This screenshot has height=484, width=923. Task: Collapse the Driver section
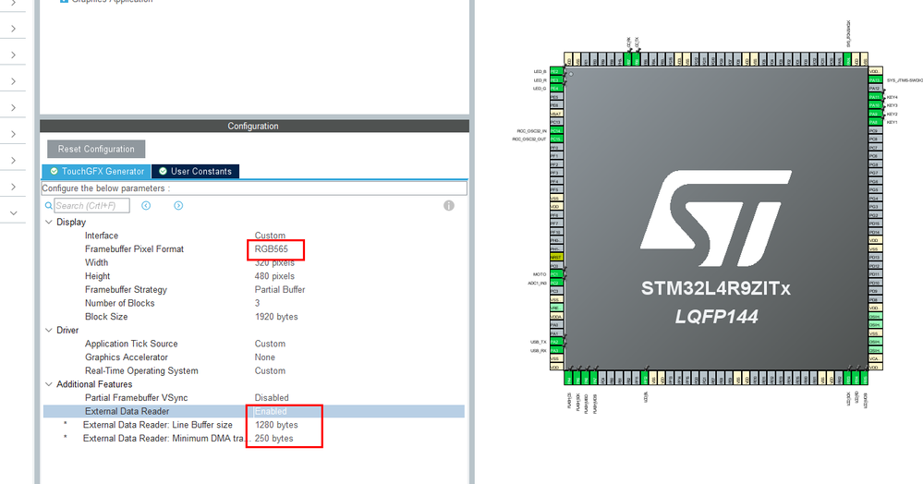click(49, 331)
